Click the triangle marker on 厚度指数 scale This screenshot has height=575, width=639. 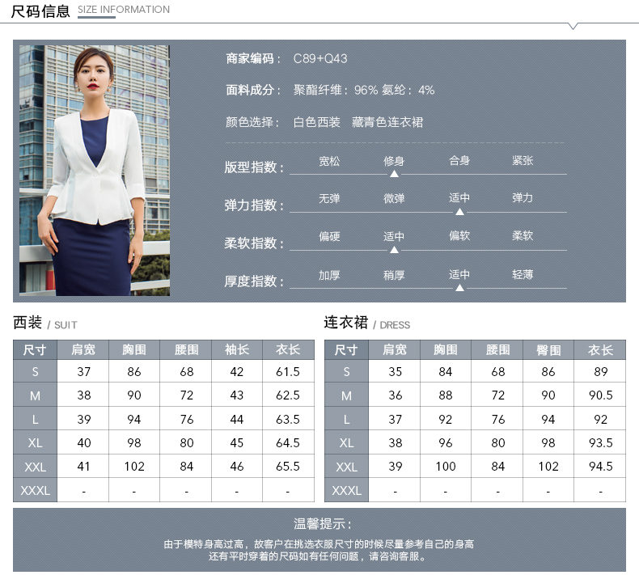pos(459,287)
